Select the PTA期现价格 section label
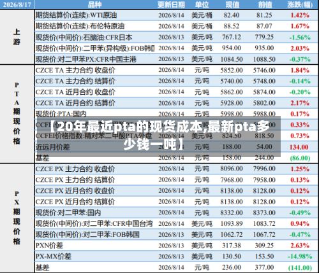Viewport: 319px width, 273px height. (x=17, y=114)
